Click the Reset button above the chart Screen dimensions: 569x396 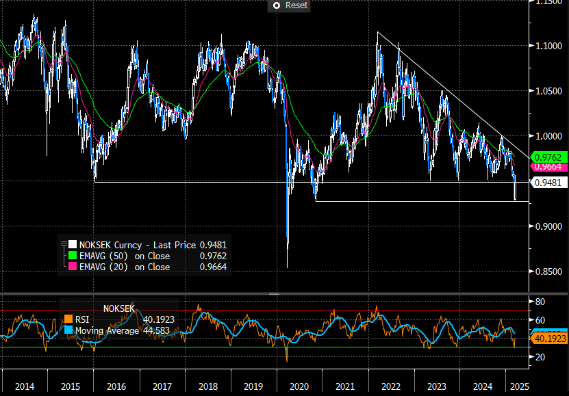290,5
